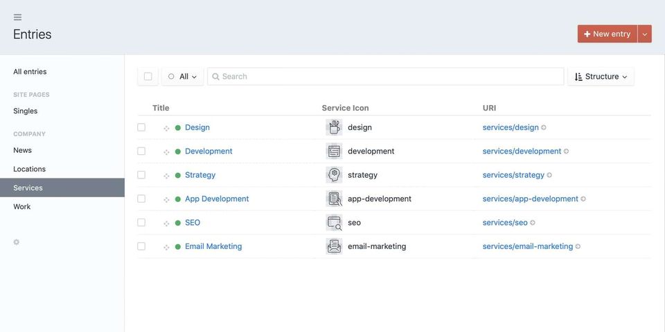Open services/design external link icon

click(544, 127)
